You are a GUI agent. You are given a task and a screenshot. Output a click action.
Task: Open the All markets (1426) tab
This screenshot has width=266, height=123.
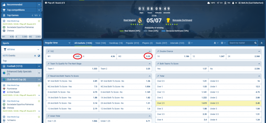[x=83, y=43]
